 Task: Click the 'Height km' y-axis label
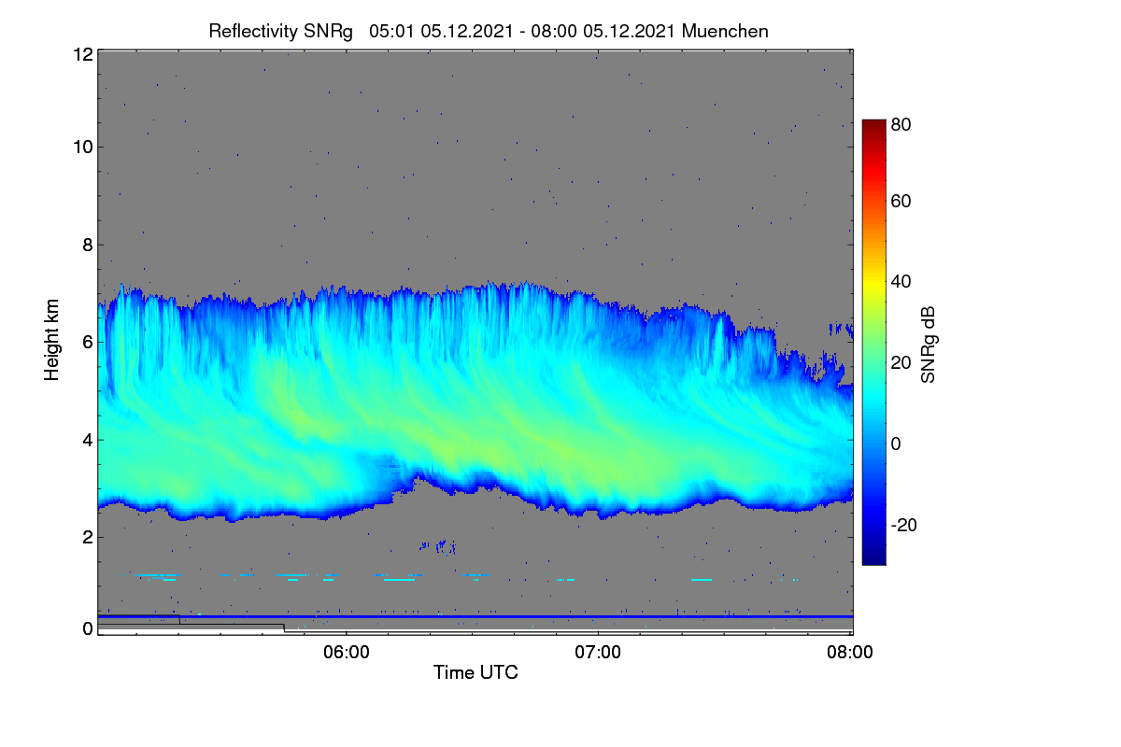pos(52,338)
